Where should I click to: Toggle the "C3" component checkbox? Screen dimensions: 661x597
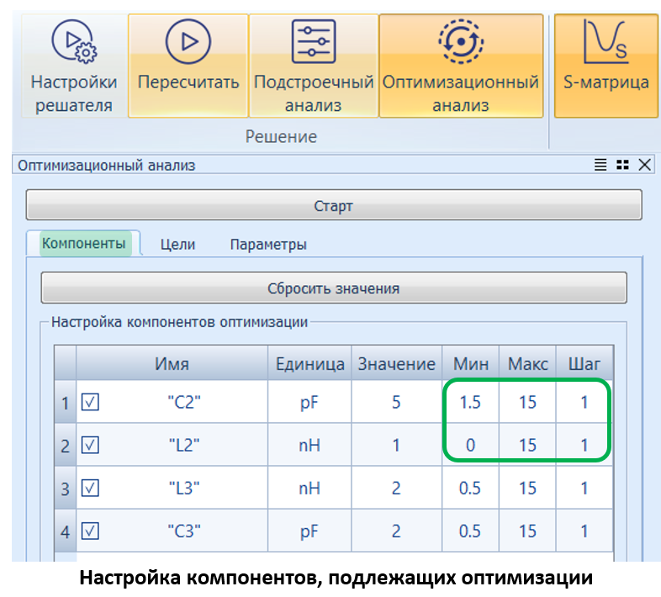pyautogui.click(x=90, y=531)
